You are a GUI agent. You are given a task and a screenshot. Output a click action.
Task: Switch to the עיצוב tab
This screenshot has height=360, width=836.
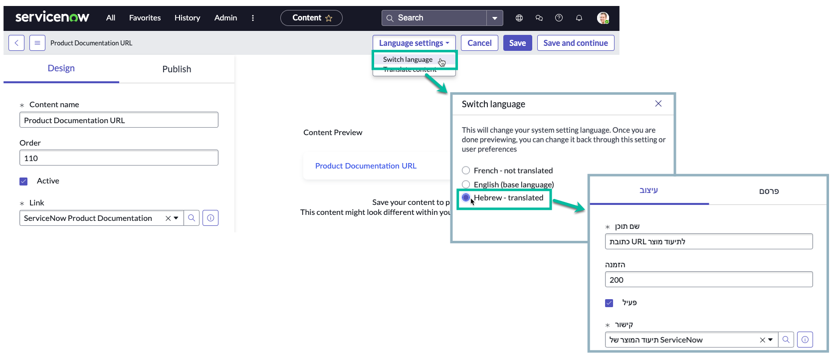[x=649, y=190]
